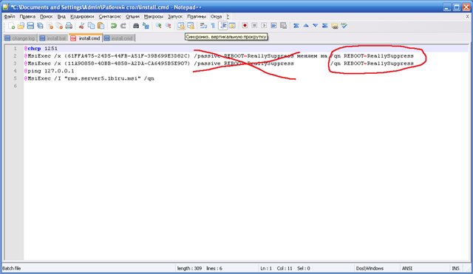Image resolution: width=473 pixels, height=274 pixels.
Task: Create a new document with New icon
Action: point(12,26)
